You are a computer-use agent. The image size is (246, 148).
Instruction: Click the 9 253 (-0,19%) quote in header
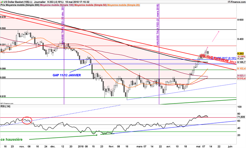[55, 2]
